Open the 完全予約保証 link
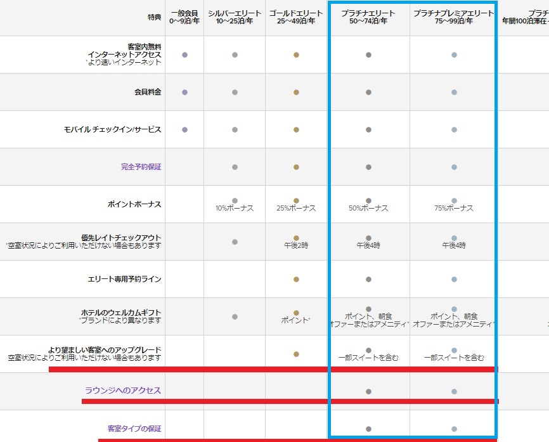 [141, 167]
